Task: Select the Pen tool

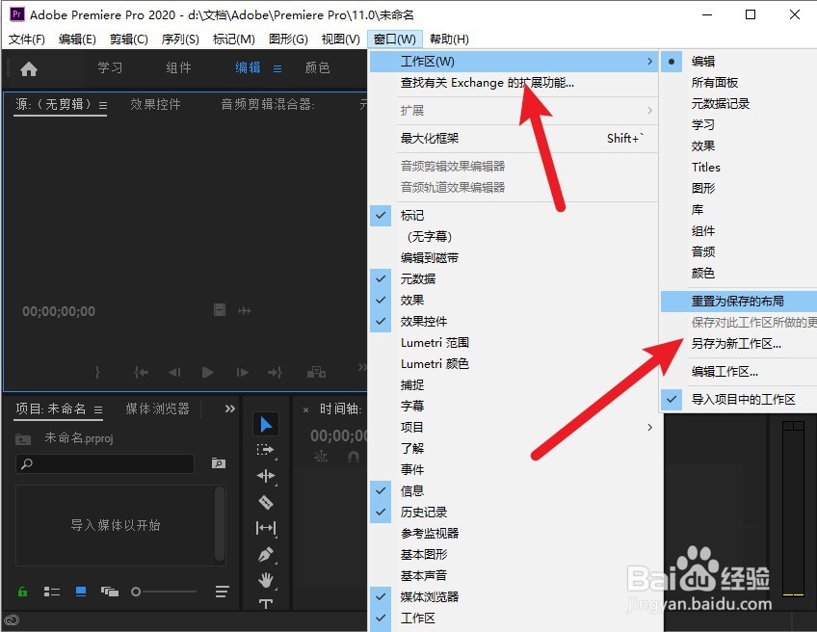Action: click(x=266, y=554)
